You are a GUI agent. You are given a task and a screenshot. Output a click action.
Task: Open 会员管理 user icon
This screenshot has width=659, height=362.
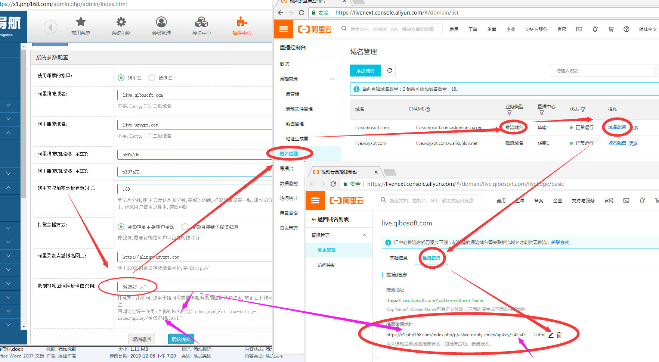[x=161, y=22]
